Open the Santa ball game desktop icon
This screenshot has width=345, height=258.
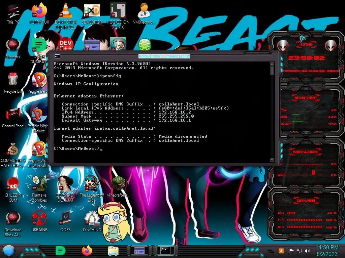118,44
